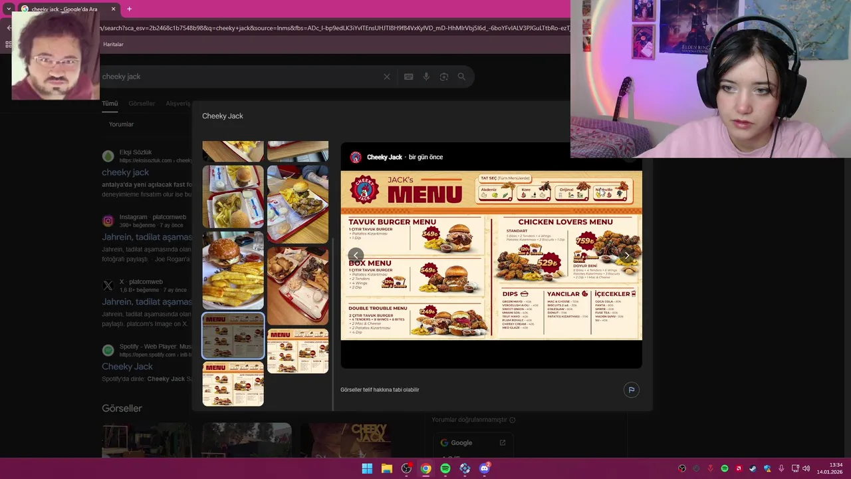Search by image with the camera icon
Viewport: 851px width, 479px height.
pyautogui.click(x=444, y=77)
